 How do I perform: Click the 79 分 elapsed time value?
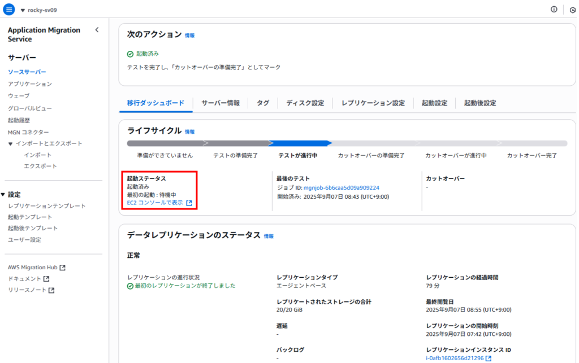pos(433,286)
